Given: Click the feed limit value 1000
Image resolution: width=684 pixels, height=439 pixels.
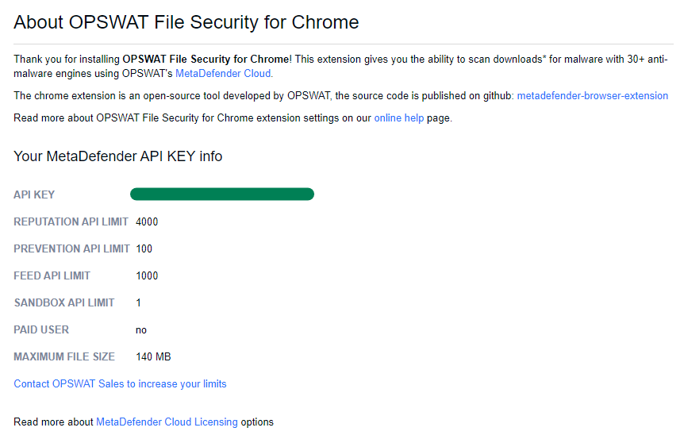Looking at the screenshot, I should point(147,275).
